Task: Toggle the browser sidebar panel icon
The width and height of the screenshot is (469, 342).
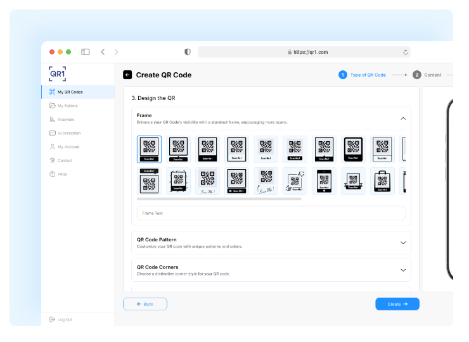Action: pyautogui.click(x=86, y=52)
